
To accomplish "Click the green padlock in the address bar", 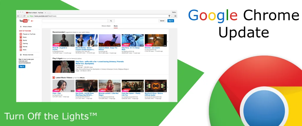I will pyautogui.click(x=28, y=16).
